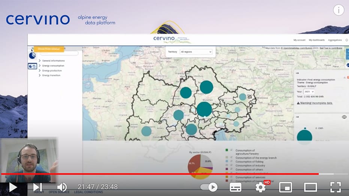Switch to miniplayer mode
Viewport: 349px width, 196px height.
[286, 187]
